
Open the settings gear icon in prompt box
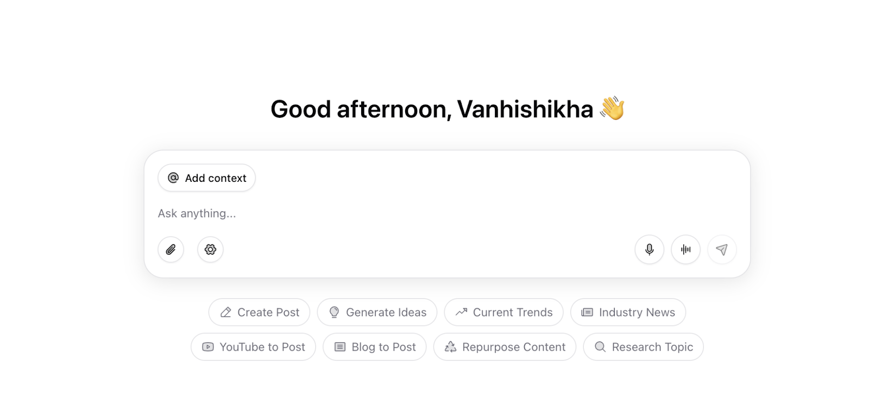210,250
